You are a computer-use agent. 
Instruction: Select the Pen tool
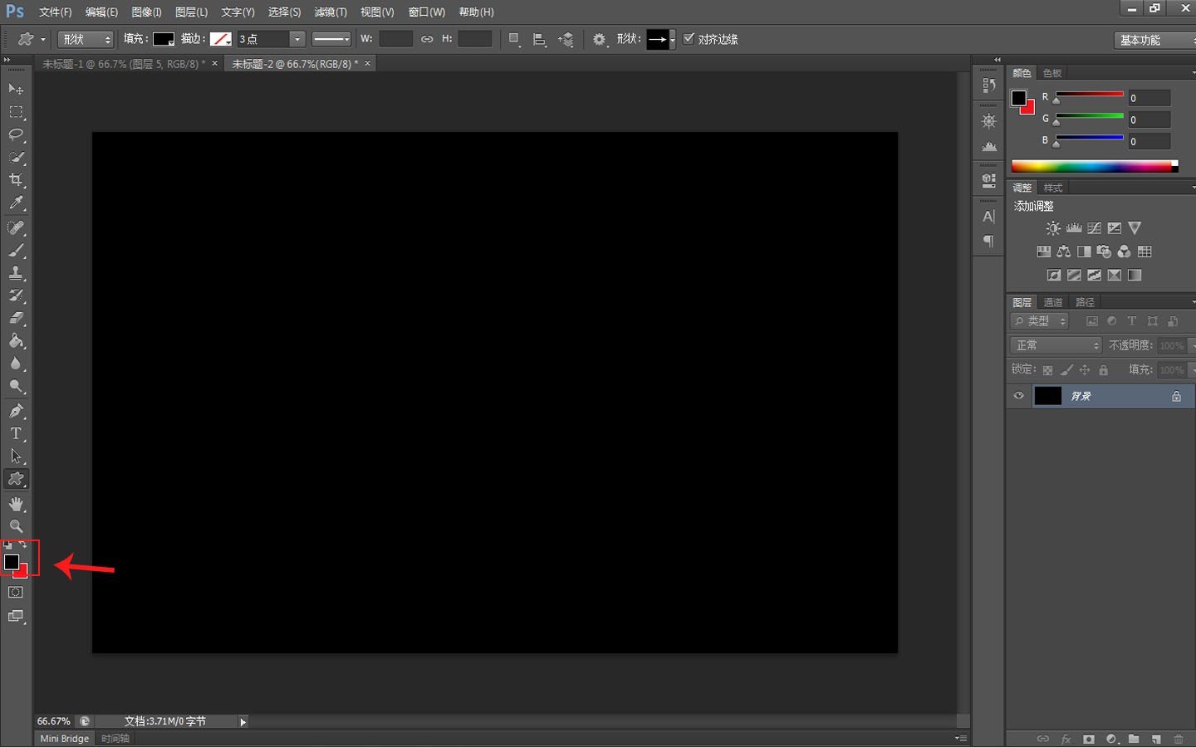[16, 411]
